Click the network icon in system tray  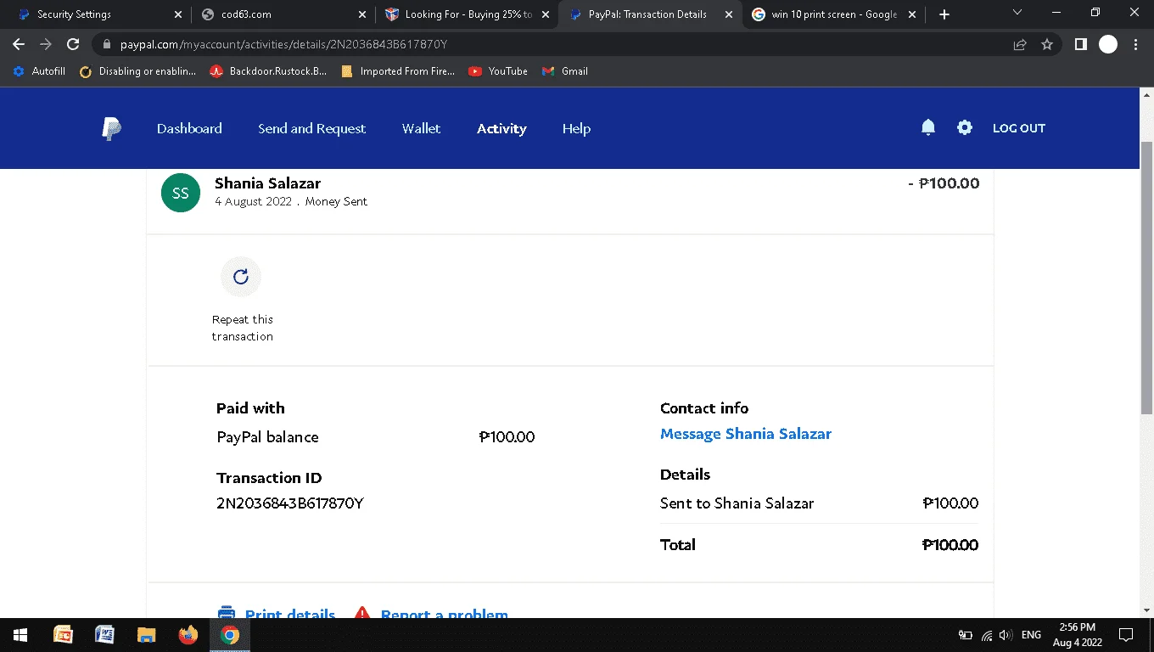tap(987, 635)
